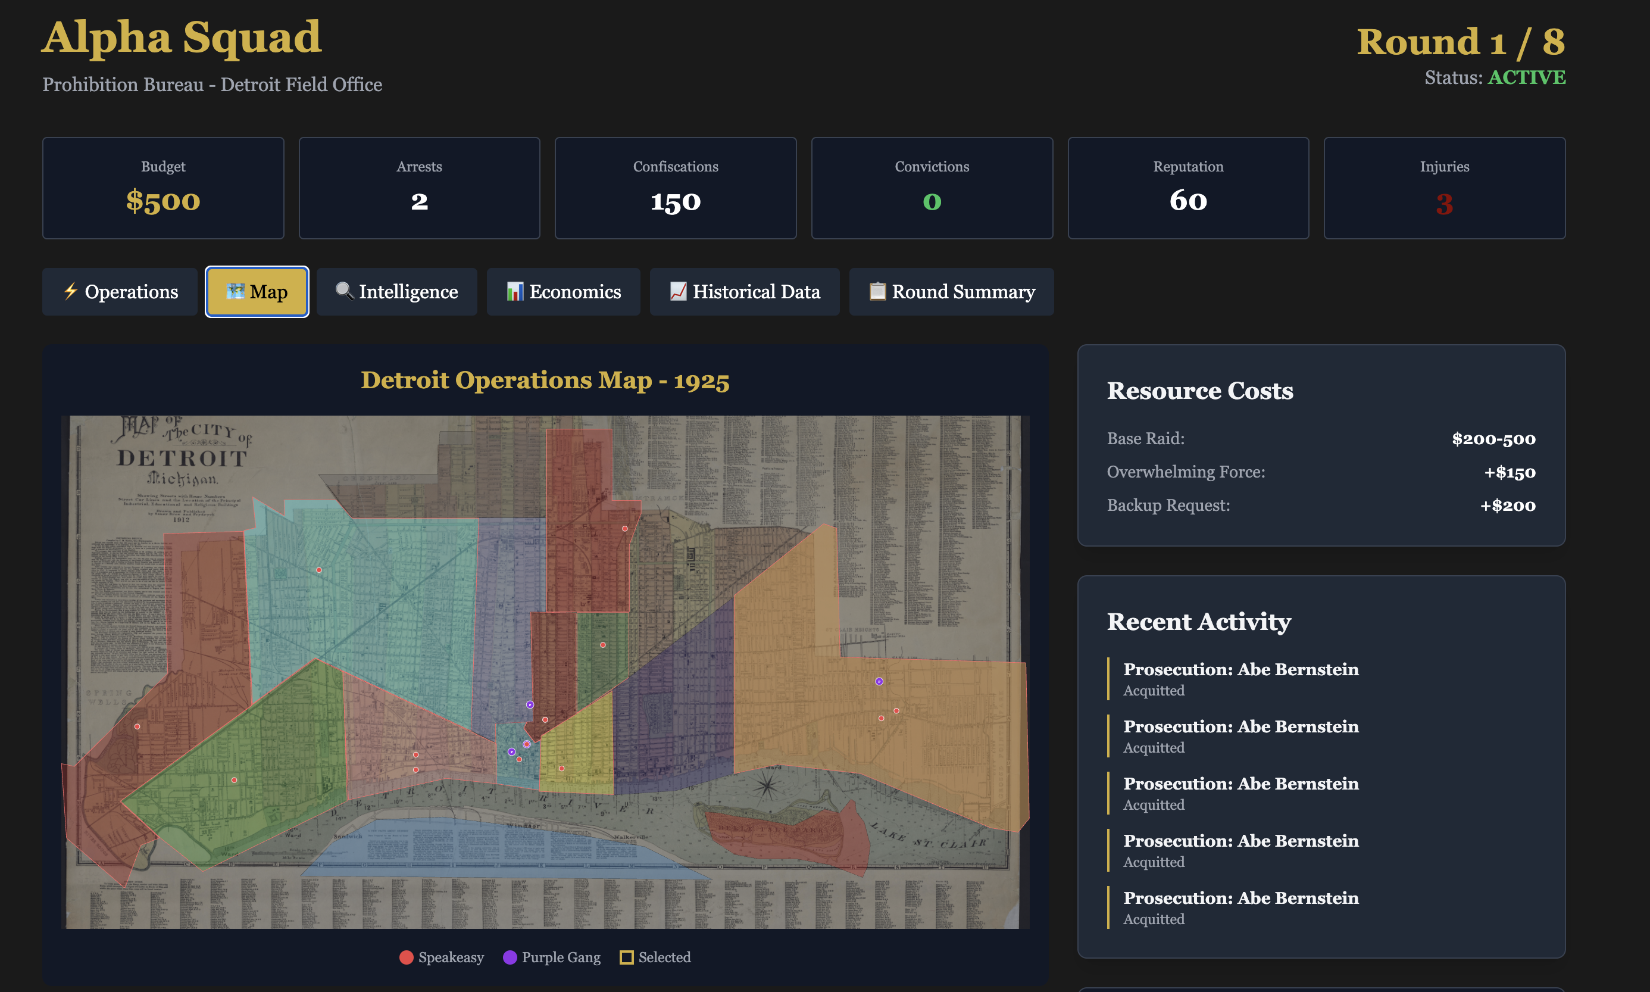Open the Economics tab
The image size is (1650, 992).
click(x=563, y=291)
